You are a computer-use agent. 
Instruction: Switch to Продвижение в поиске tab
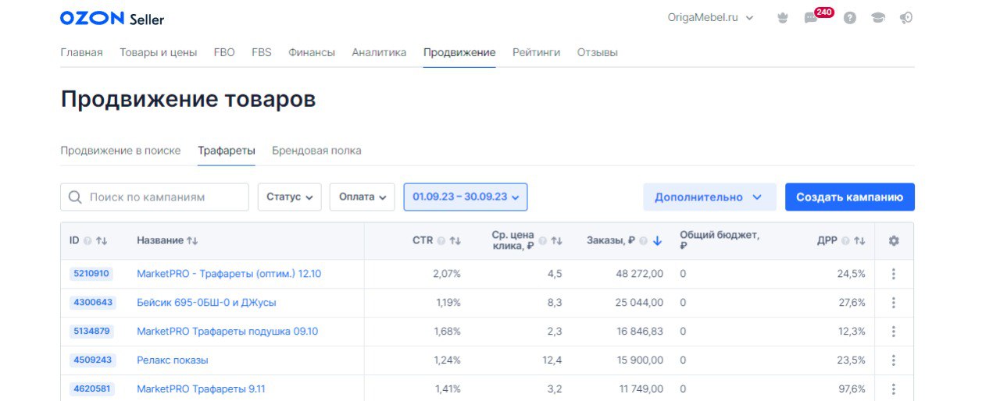120,151
